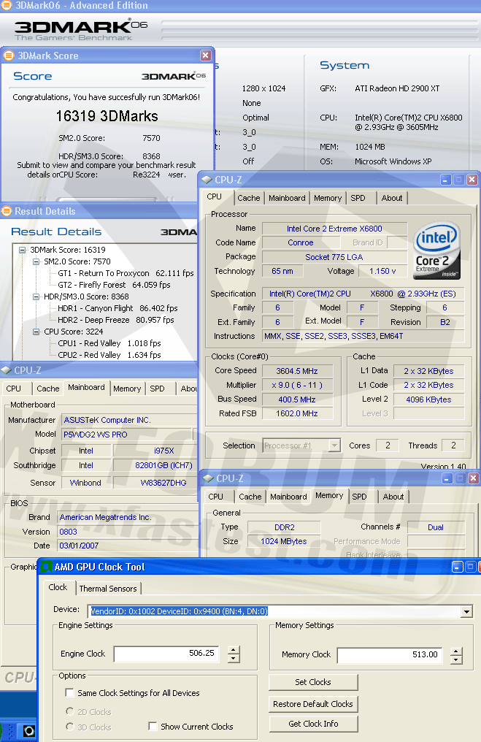481x742 pixels.
Task: Open Mainboard tab in CPU-Z processor window
Action: point(287,198)
